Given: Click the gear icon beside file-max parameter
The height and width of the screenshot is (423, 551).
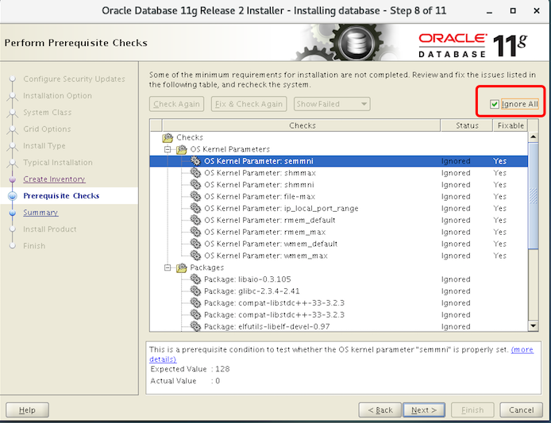Looking at the screenshot, I should pos(195,196).
